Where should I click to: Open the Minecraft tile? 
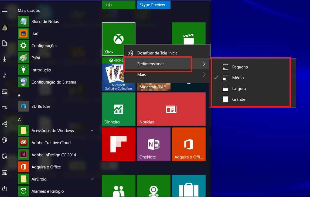(x=154, y=87)
